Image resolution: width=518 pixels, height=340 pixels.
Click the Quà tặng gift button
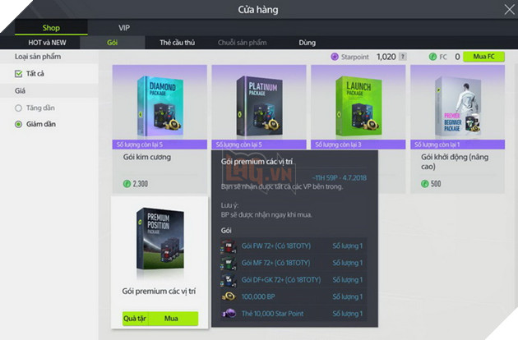pyautogui.click(x=135, y=319)
